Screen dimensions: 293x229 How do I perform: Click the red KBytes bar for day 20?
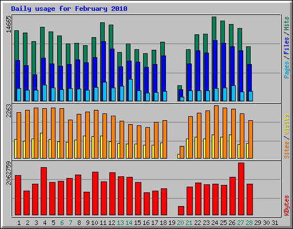(181, 211)
